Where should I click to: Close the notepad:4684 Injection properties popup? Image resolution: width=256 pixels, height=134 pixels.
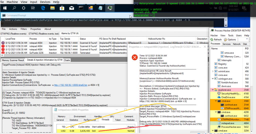coord(205,47)
